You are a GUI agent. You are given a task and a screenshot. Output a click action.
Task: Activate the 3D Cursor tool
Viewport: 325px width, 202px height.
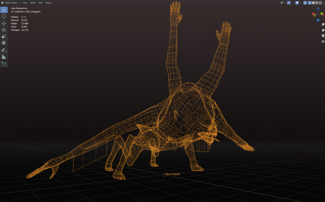tap(4, 16)
